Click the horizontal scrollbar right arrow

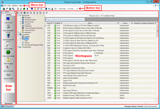(x=155, y=100)
